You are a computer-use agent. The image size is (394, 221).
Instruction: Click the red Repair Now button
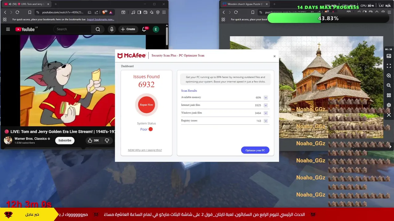click(147, 105)
